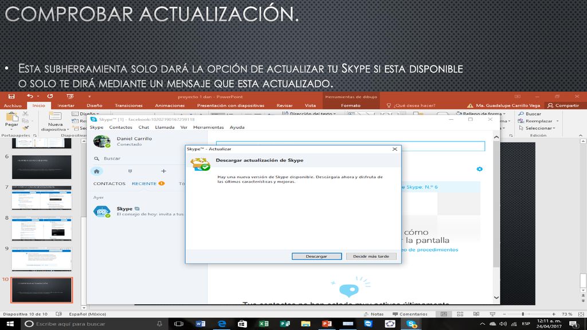Click the Skype plus icon

click(163, 171)
